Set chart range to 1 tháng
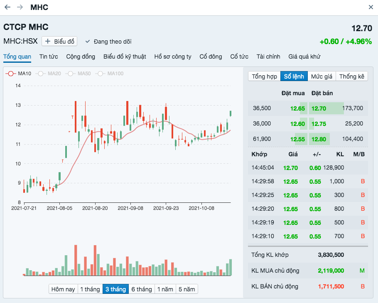This screenshot has width=378, height=303. pos(90,289)
